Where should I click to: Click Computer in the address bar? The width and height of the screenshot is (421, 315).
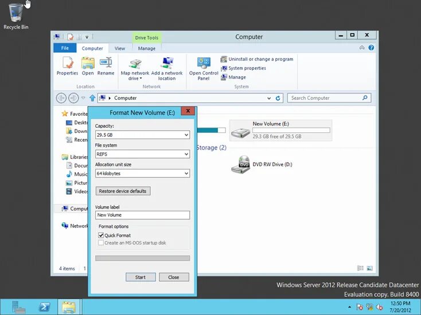[x=126, y=98]
